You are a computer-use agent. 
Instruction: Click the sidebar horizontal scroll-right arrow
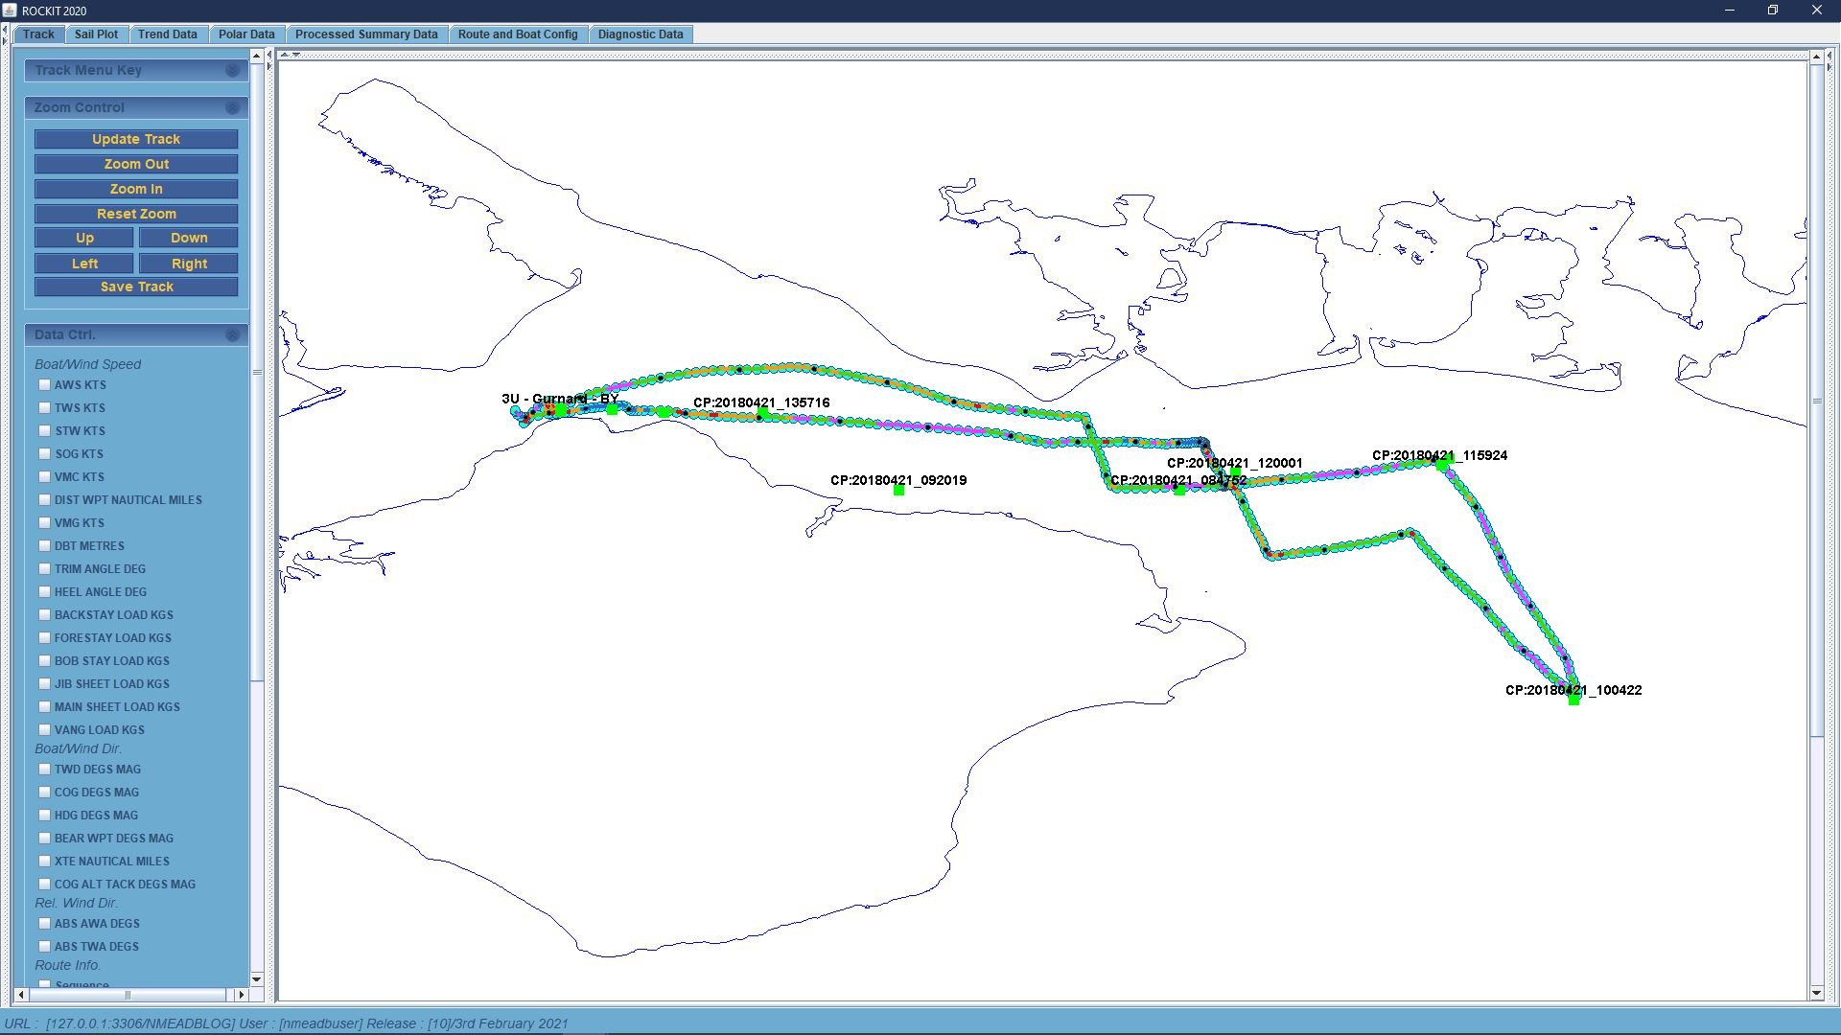[242, 995]
